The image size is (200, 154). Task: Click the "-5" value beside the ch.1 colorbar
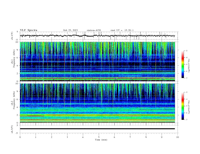pyautogui.click(x=186, y=64)
